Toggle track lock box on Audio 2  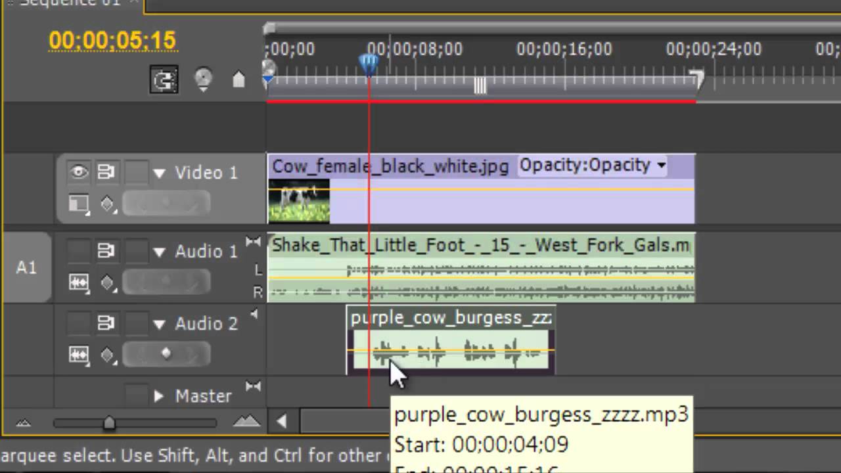tap(136, 323)
